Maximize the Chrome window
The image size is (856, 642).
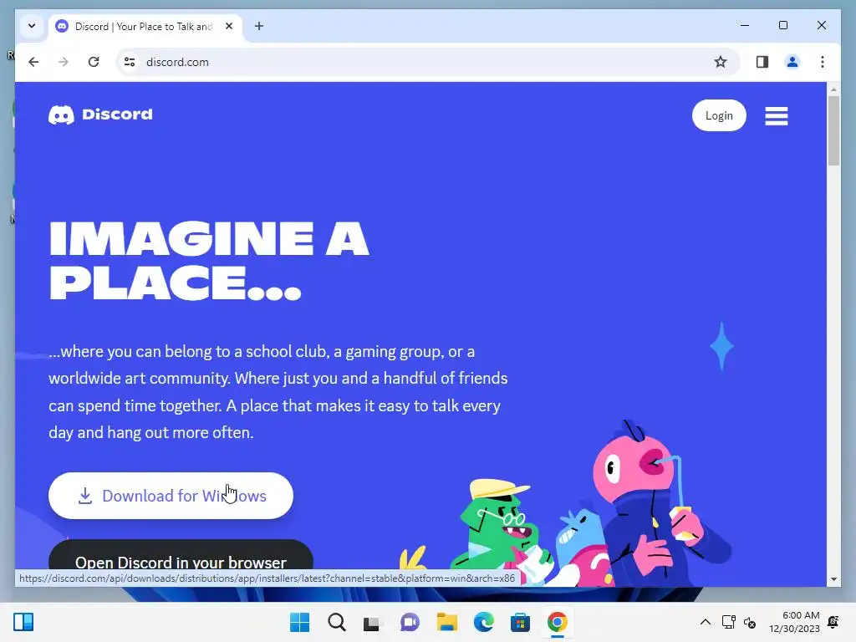coord(782,25)
